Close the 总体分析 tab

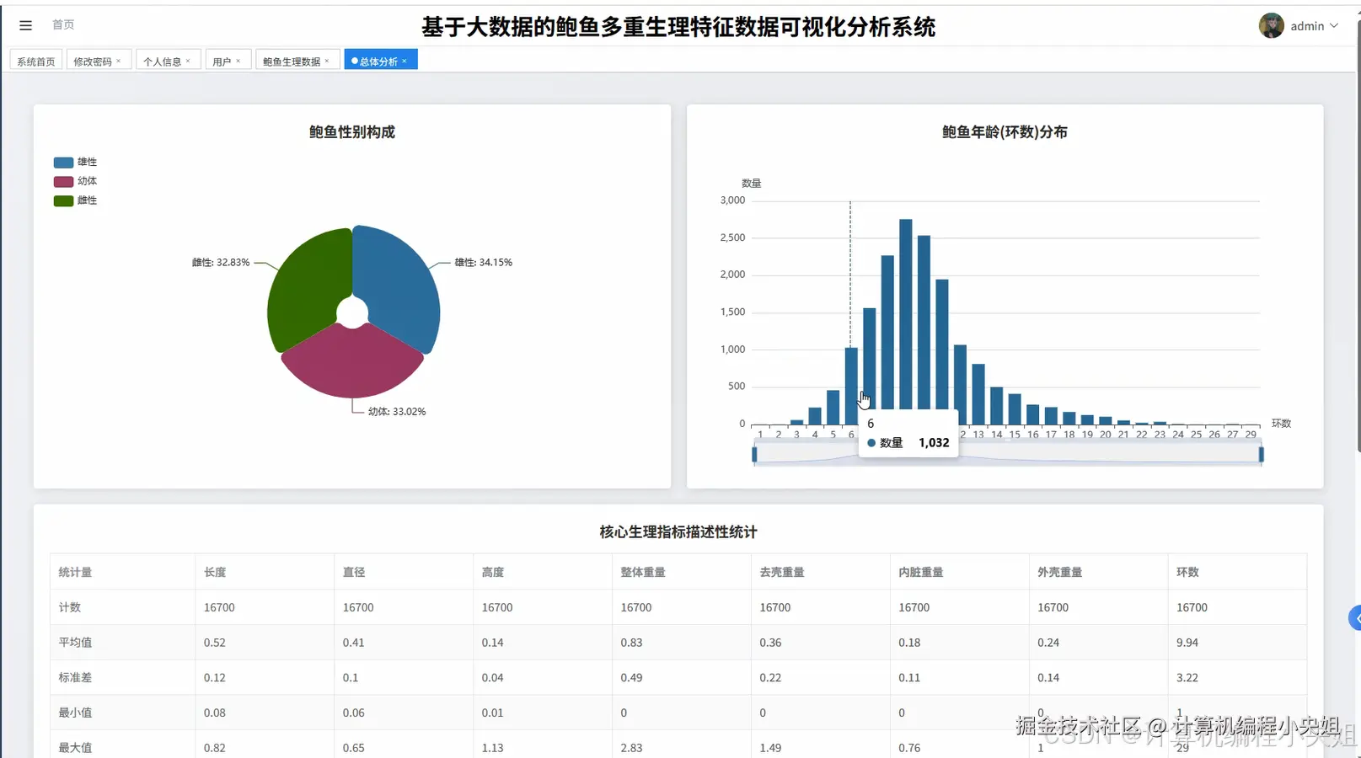pos(405,61)
